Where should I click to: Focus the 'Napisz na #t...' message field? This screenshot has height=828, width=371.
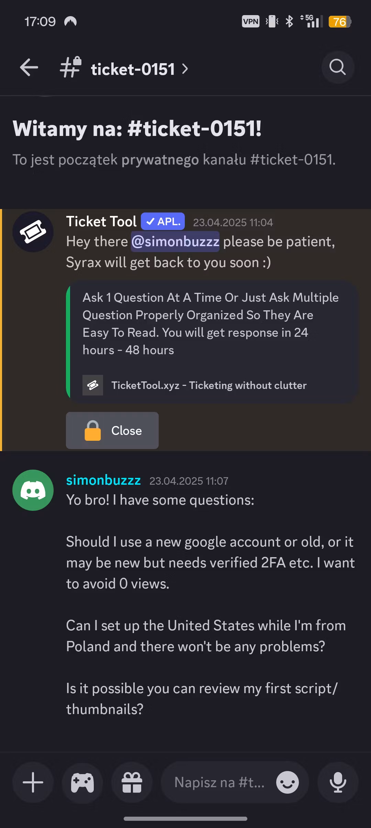tap(219, 782)
